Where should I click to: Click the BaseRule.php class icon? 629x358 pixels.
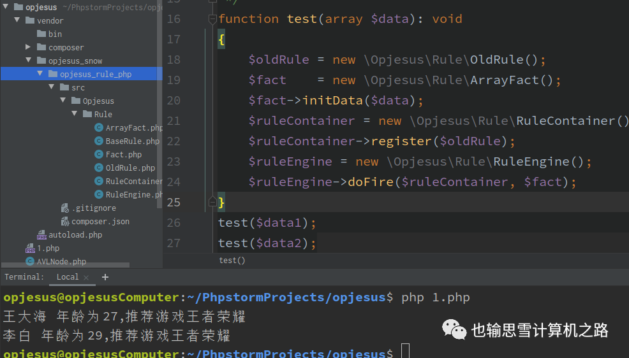[99, 141]
